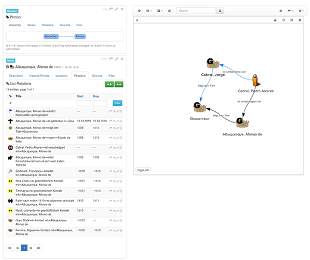Click eye icon for 'trägt den Titel Gouverneur' row
Viewport: 310px width, 260px height.
point(114,128)
